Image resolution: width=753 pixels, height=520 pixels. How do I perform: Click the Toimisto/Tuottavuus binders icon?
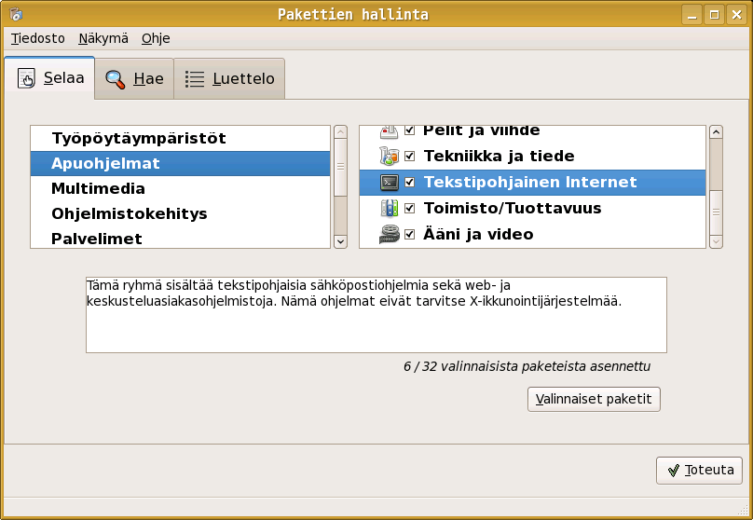pyautogui.click(x=390, y=208)
